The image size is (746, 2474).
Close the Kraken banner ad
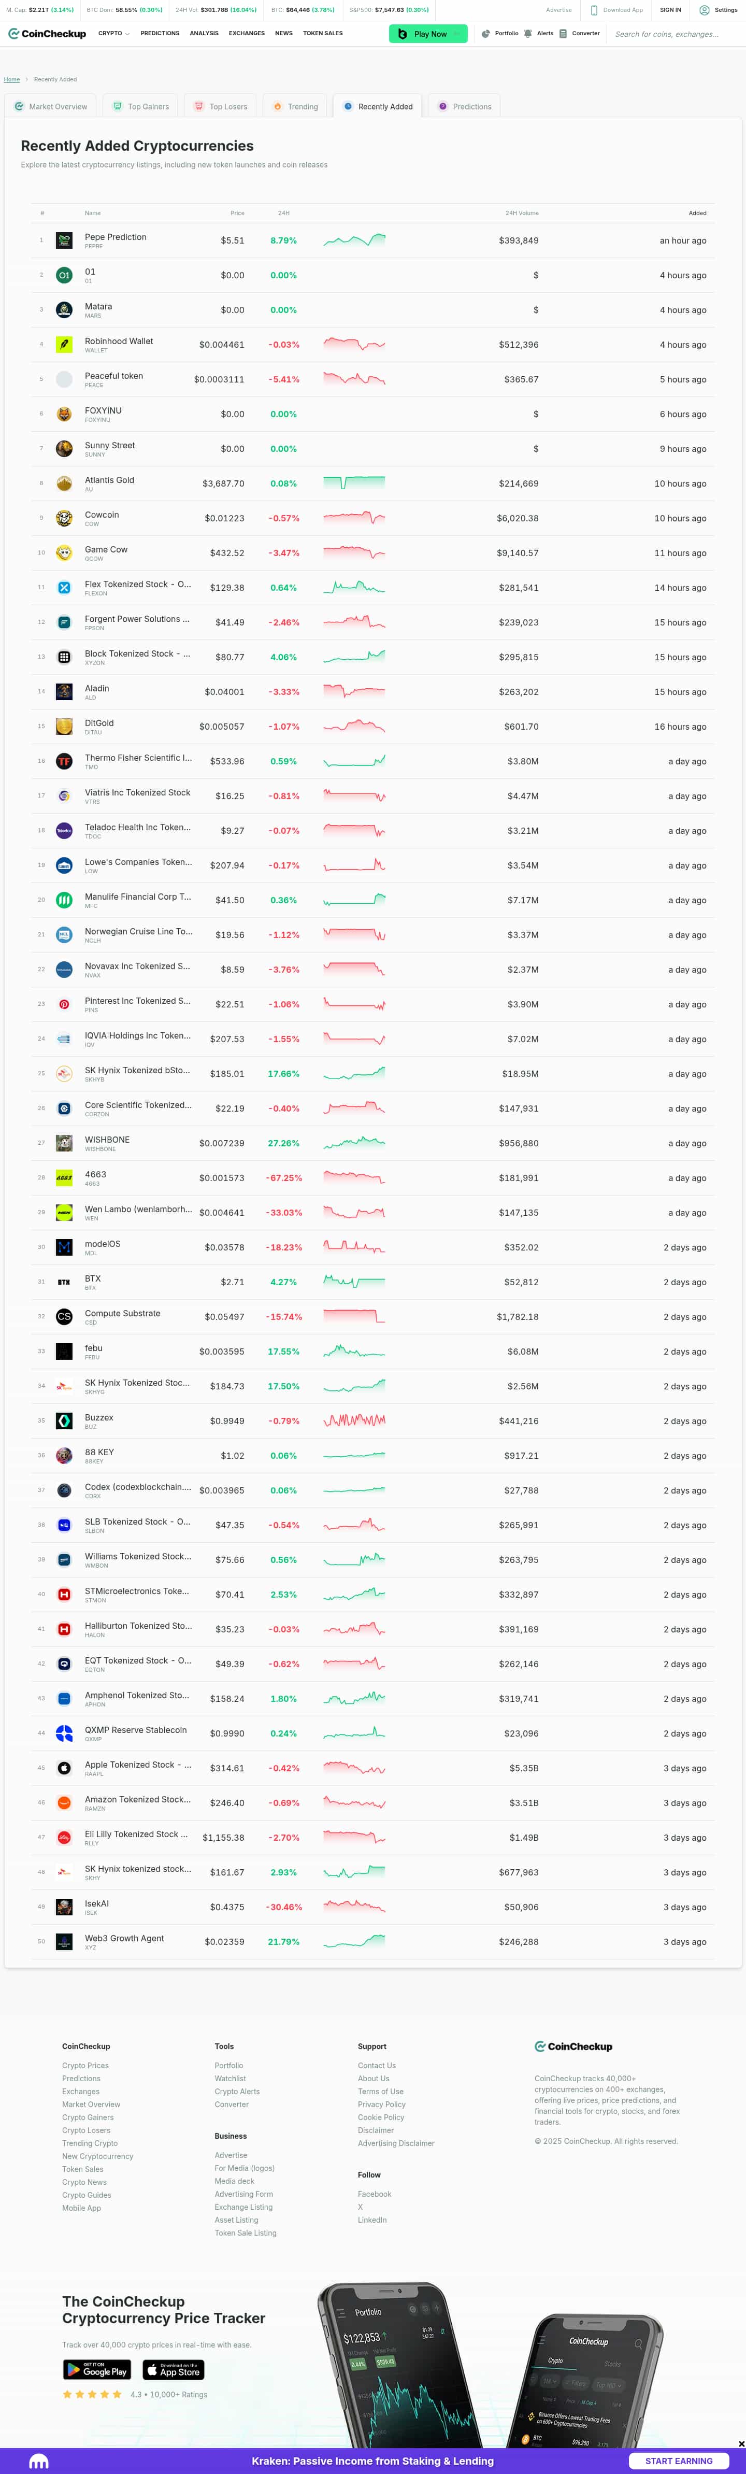click(x=740, y=2444)
